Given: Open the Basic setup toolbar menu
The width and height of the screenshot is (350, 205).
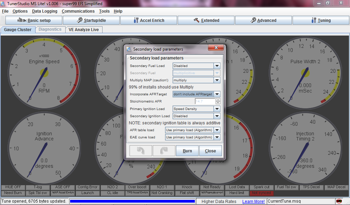Looking at the screenshot, I should [34, 20].
